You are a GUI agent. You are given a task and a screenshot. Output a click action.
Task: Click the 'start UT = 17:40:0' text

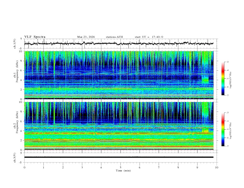tap(149, 37)
